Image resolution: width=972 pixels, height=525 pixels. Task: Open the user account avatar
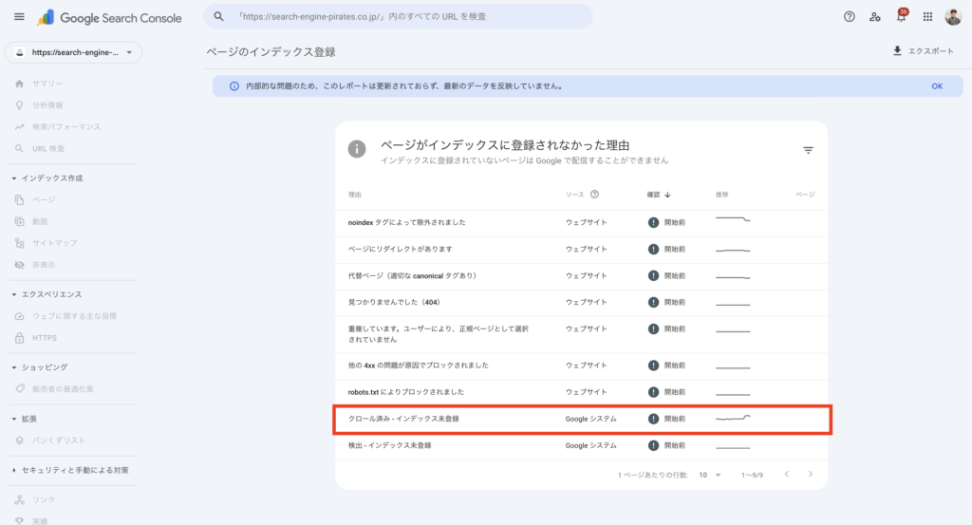(x=953, y=17)
